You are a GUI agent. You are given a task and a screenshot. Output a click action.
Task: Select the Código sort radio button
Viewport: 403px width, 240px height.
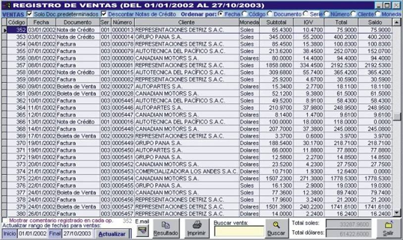pyautogui.click(x=244, y=14)
